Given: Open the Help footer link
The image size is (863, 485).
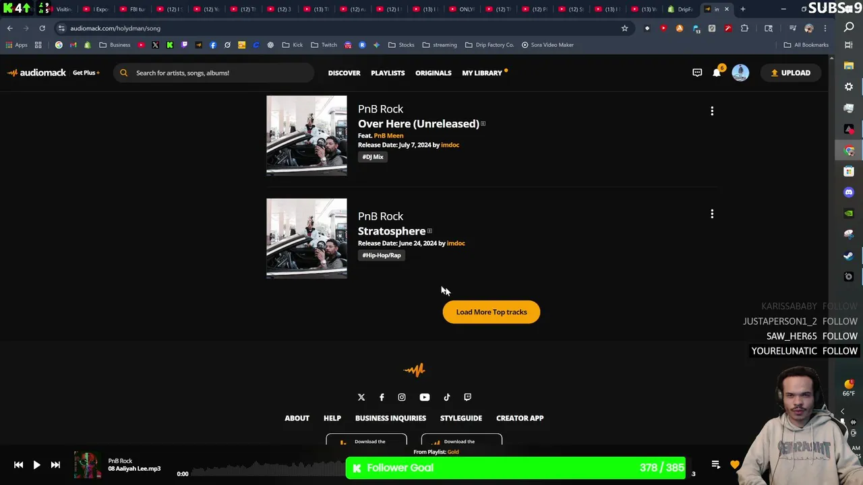Looking at the screenshot, I should [332, 418].
